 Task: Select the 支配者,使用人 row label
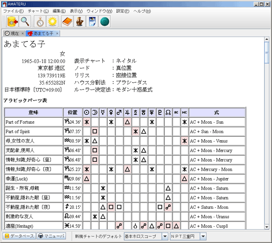(x=20, y=150)
